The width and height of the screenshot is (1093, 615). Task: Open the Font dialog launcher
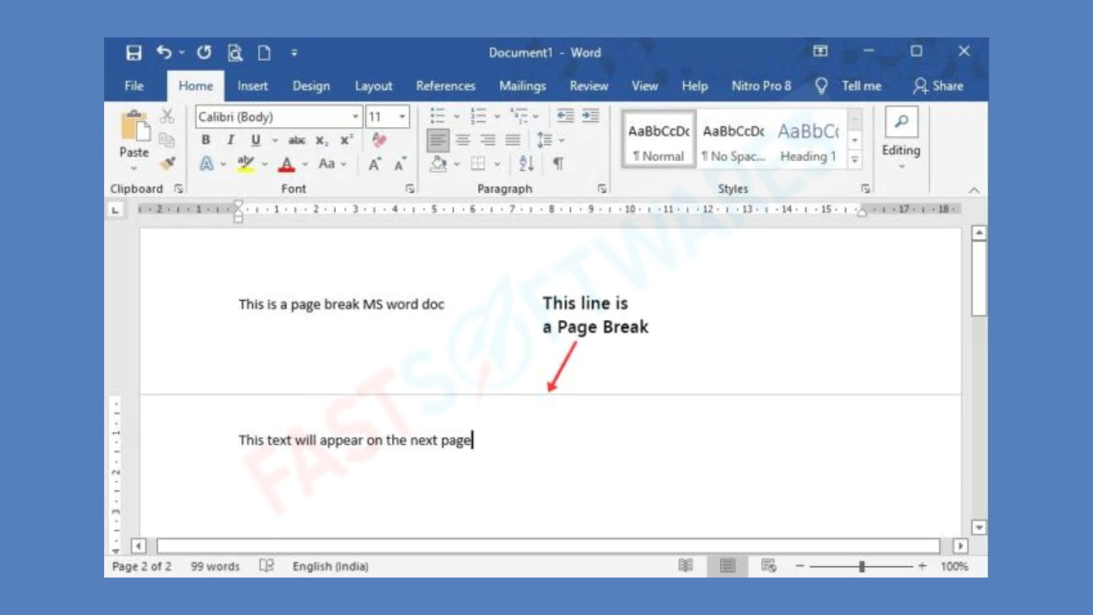410,188
